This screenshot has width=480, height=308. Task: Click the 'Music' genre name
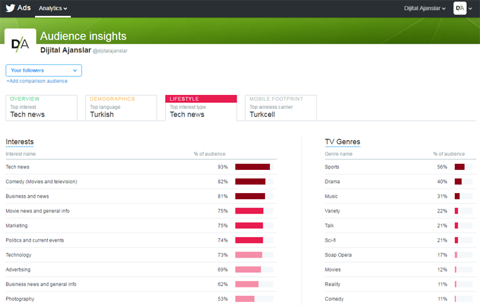(x=331, y=196)
